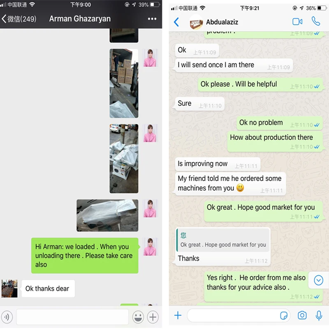This screenshot has height=329, width=329.
Task: Open the emoji picker in WeChat
Action: 138,317
